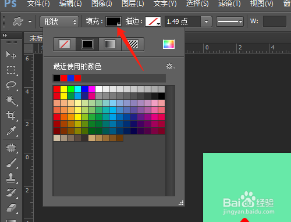
Task: Select the Magic Wand tool
Action: click(11, 100)
